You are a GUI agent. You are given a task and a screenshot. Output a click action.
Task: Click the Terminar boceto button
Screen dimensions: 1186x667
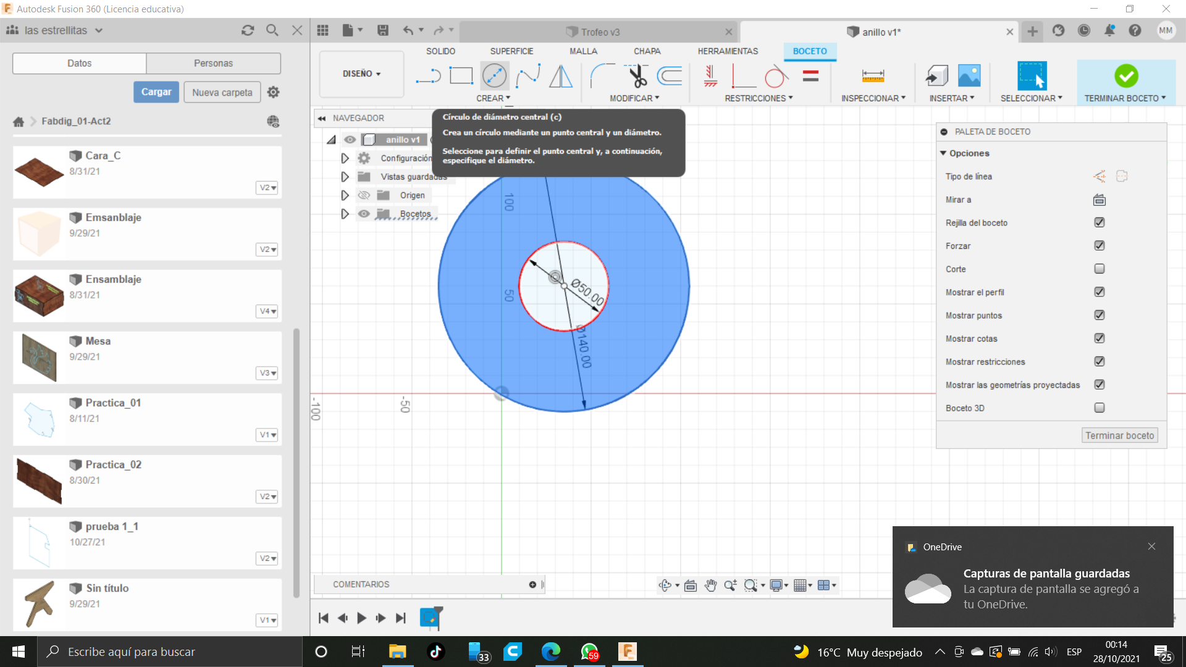[1119, 435]
